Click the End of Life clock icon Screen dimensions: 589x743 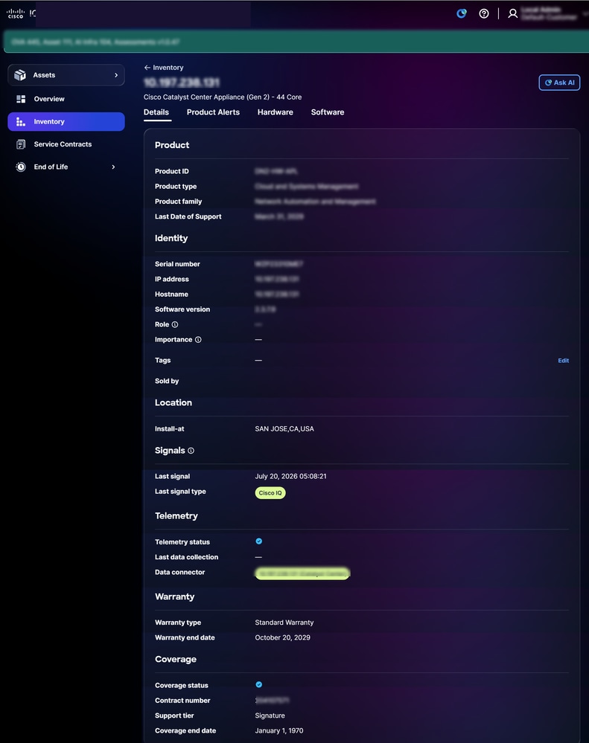tap(21, 167)
